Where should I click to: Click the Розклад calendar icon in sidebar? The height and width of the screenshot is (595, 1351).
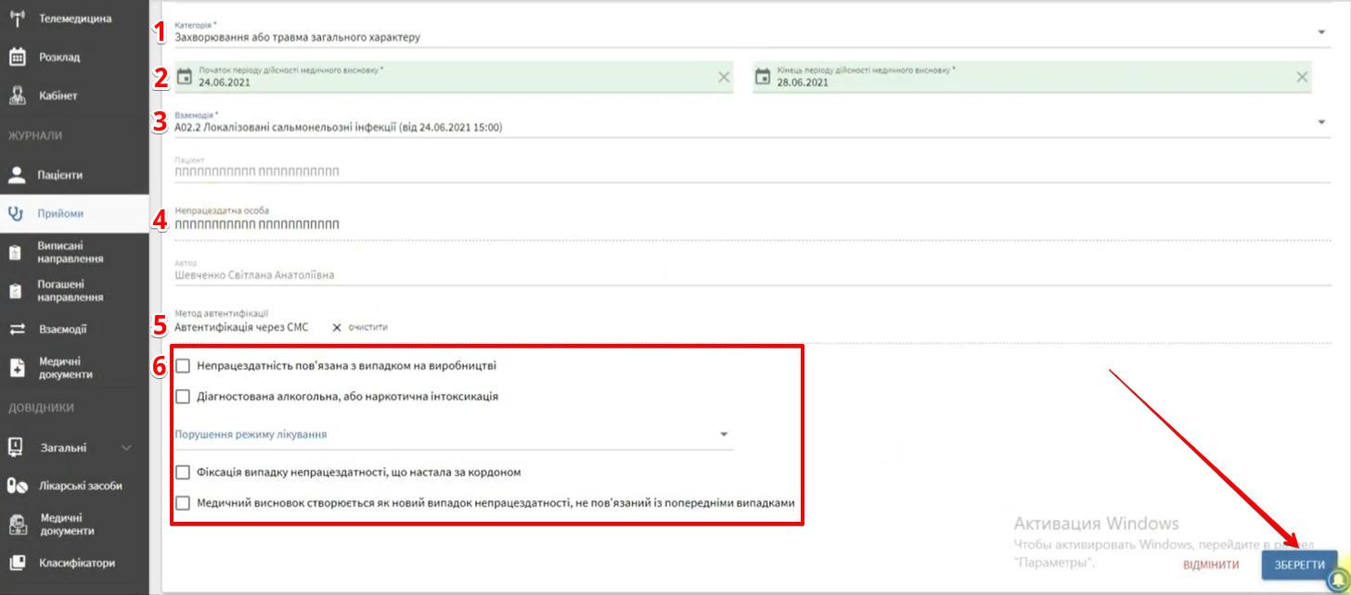17,57
